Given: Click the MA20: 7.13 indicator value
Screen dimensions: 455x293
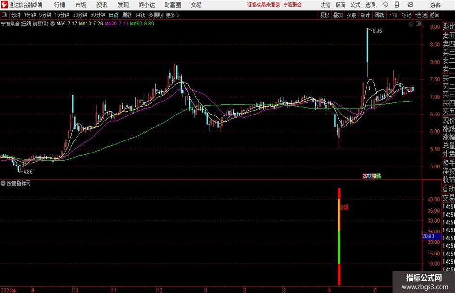Looking at the screenshot, I should (117, 24).
